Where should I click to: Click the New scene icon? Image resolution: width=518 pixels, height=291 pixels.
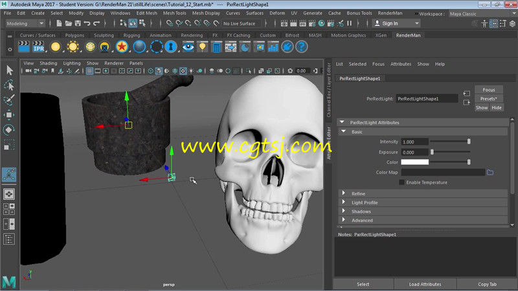tap(59, 23)
